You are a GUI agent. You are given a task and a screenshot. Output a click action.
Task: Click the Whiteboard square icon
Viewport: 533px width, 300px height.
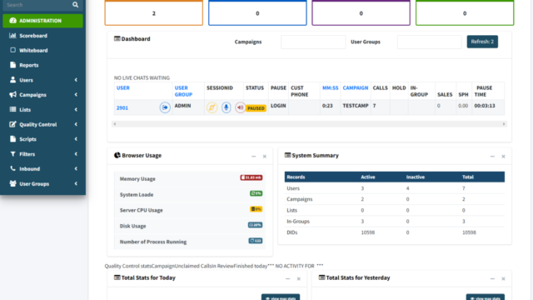tap(13, 50)
